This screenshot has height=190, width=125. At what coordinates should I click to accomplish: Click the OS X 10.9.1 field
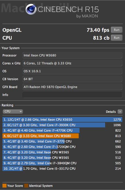72,71
